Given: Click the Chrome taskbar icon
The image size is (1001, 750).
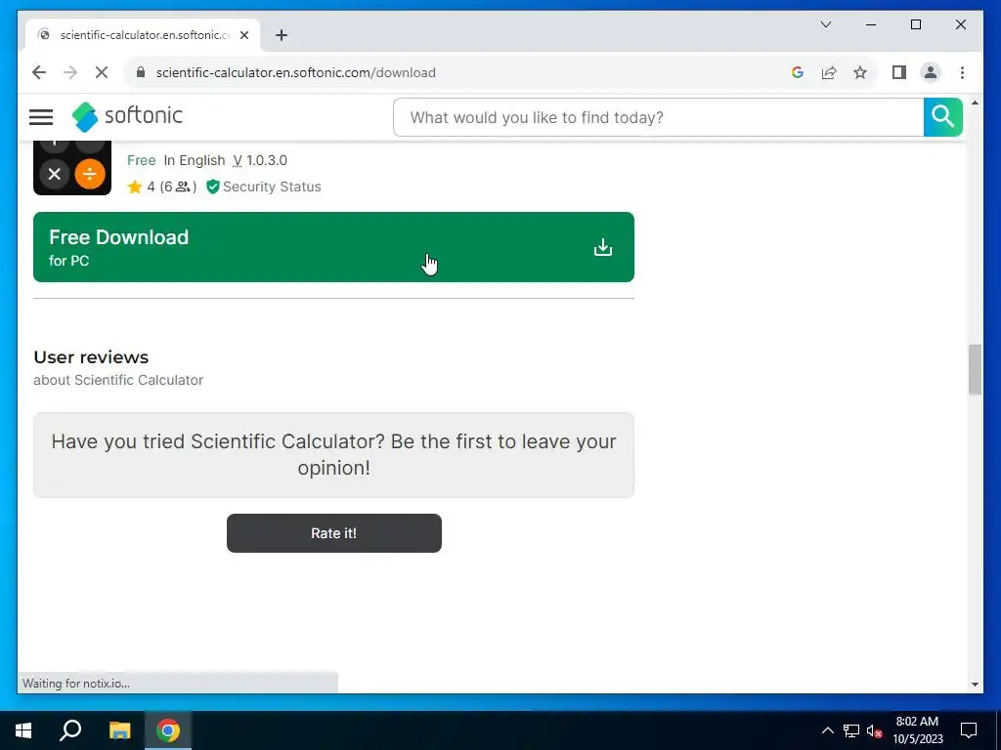Looking at the screenshot, I should (x=168, y=730).
